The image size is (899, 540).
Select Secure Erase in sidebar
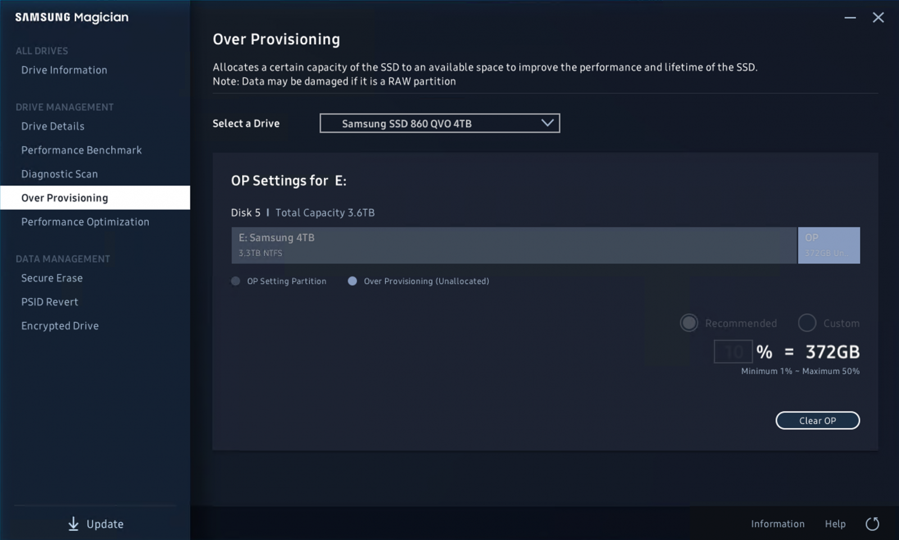point(52,278)
